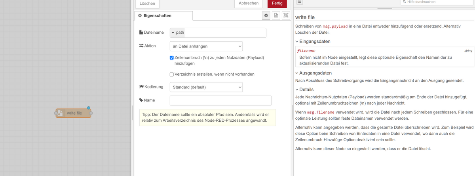Click the help list icon in sidebar
Image resolution: width=475 pixels, height=176 pixels.
coord(300,2)
